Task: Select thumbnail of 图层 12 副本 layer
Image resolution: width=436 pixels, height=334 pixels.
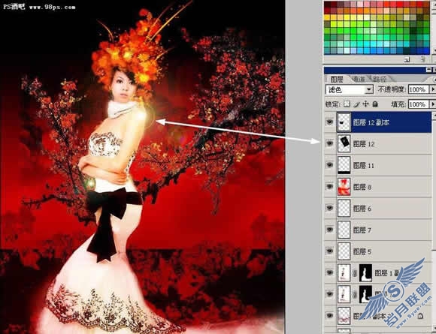Action: click(344, 122)
